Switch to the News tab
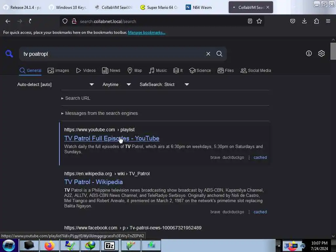336x252 pixels. pyautogui.click(x=111, y=71)
